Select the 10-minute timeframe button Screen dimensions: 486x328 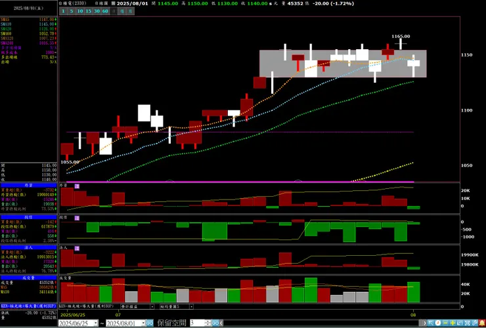tap(80, 11)
